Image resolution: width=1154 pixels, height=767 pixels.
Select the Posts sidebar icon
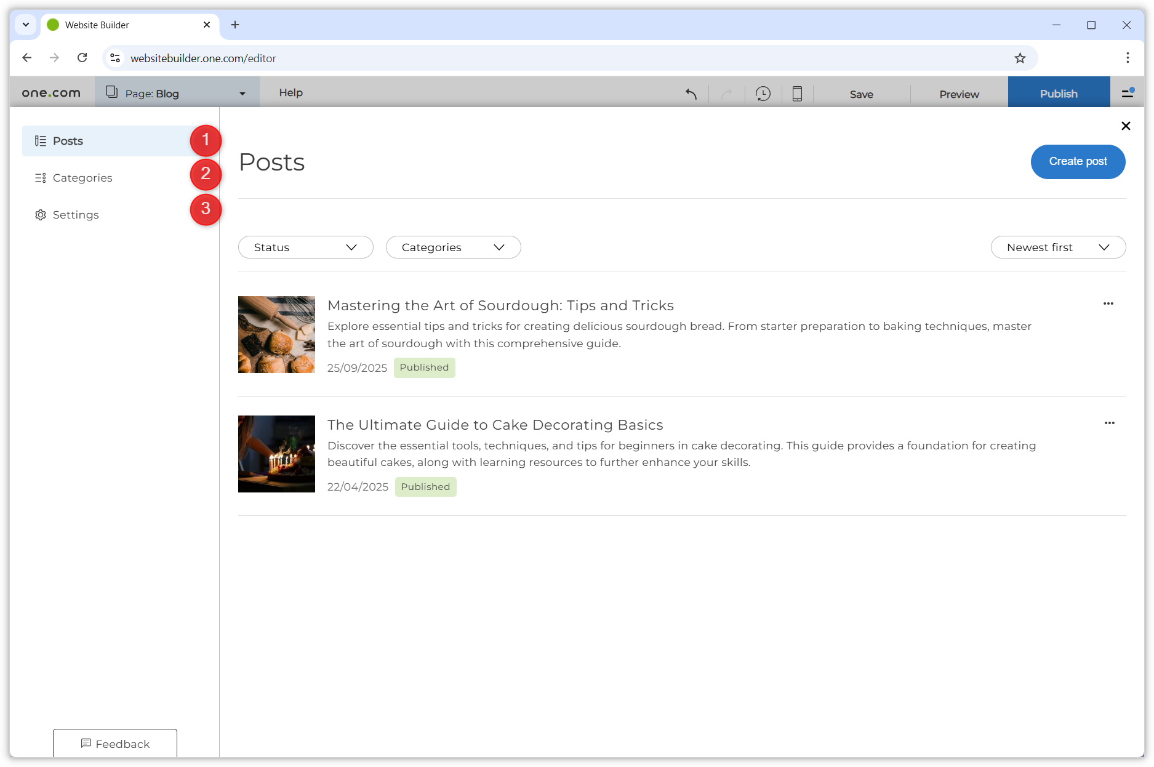point(41,140)
